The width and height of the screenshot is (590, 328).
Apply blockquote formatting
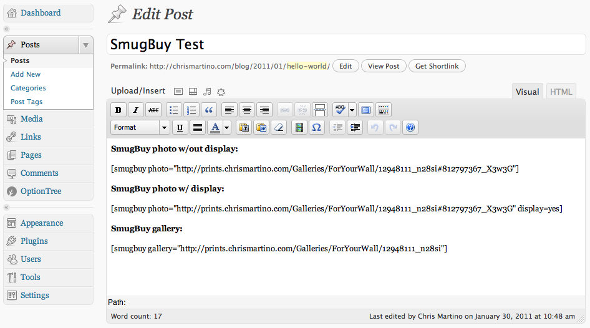(x=209, y=110)
